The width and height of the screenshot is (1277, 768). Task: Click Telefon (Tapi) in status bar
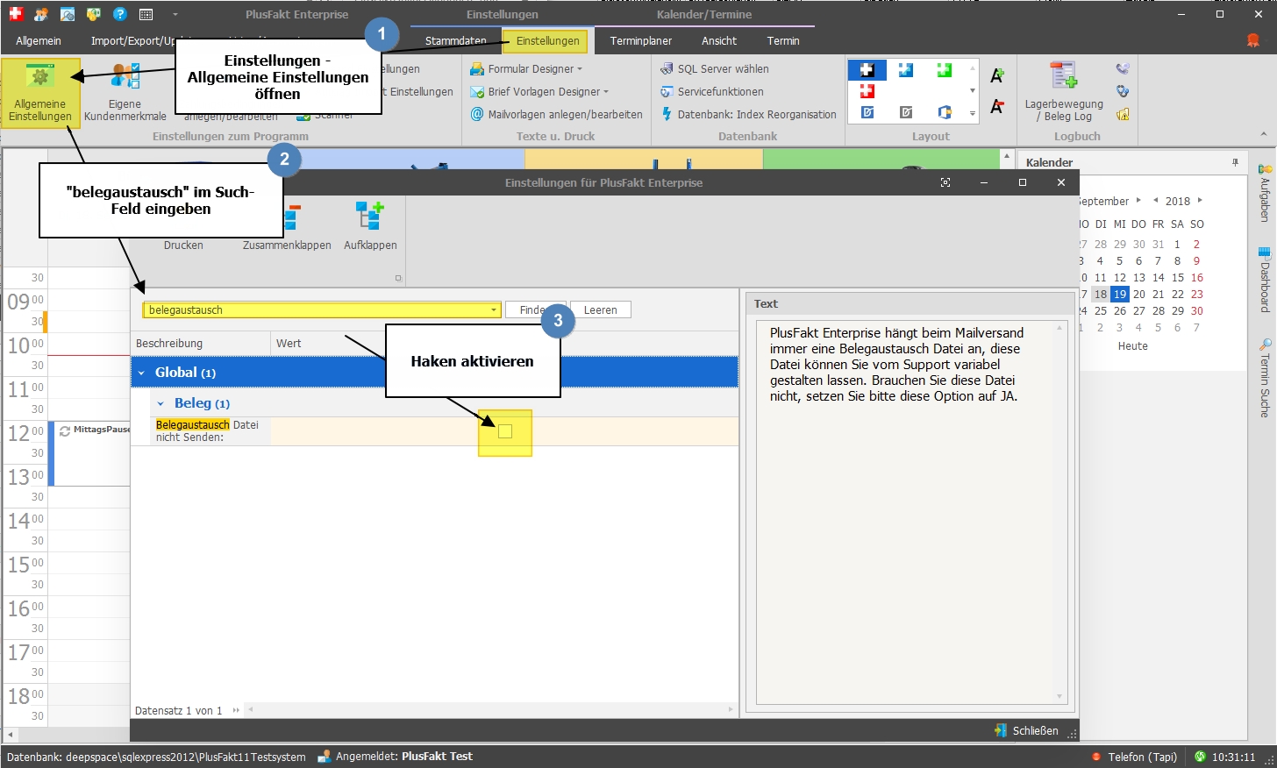tap(1135, 757)
